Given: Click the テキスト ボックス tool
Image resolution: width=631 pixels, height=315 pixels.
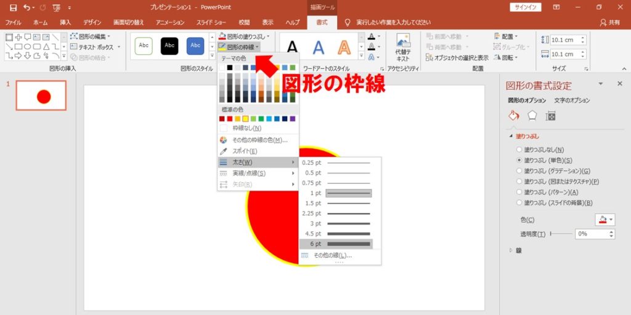Looking at the screenshot, I should [x=94, y=47].
